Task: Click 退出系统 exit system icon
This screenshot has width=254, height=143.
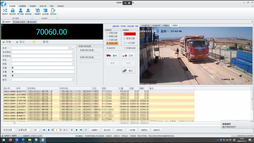Action: pyautogui.click(x=53, y=11)
